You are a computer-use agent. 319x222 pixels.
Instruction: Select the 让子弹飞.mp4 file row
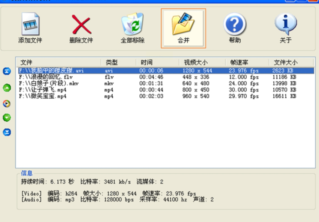point(166,90)
